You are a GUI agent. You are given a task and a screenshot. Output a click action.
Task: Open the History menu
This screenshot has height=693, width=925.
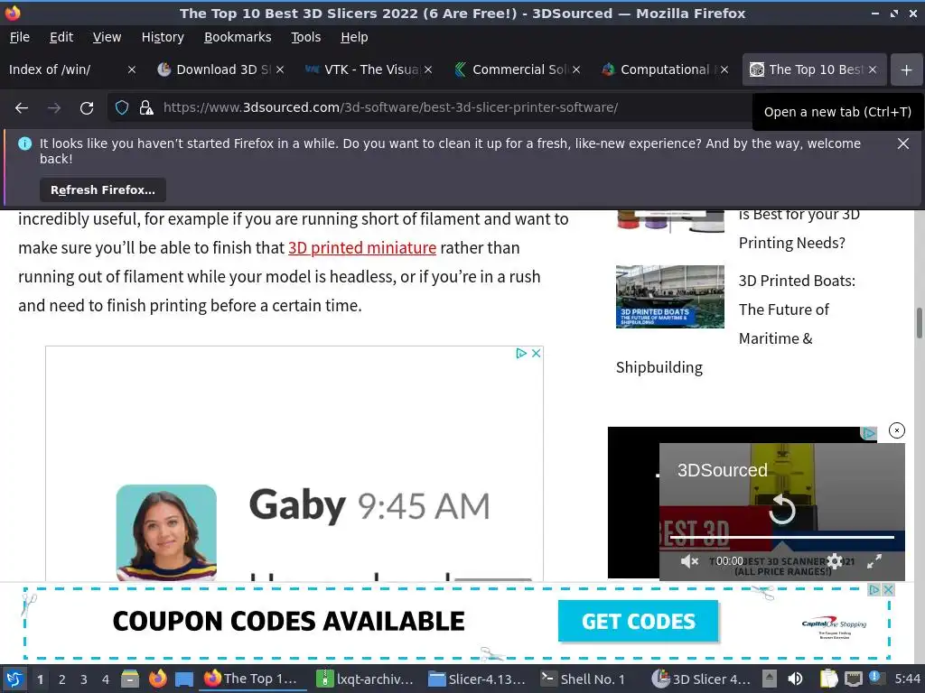163,37
